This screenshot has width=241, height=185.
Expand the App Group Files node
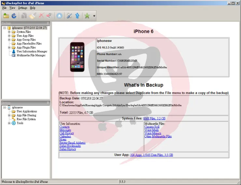[x=9, y=40]
